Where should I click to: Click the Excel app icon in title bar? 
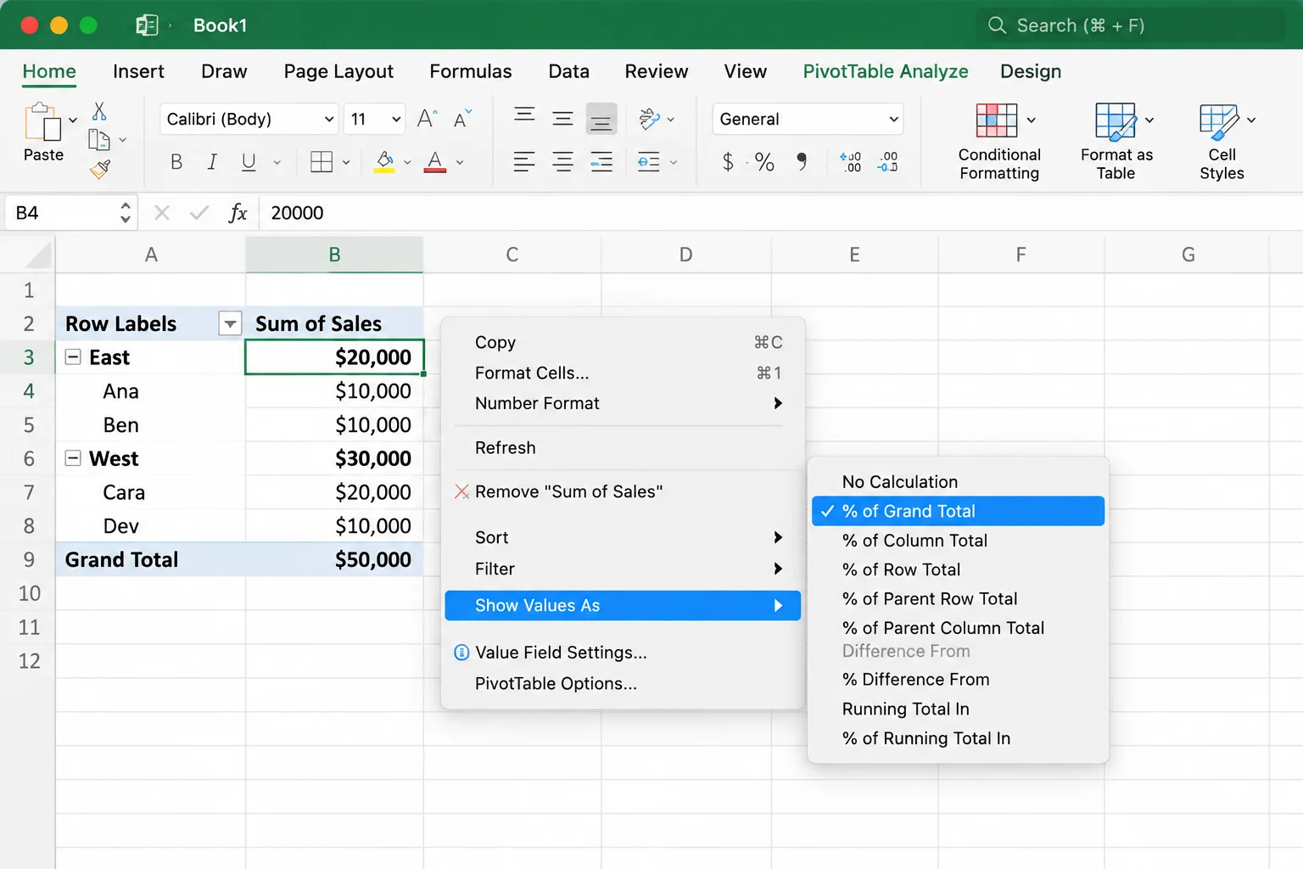point(147,25)
